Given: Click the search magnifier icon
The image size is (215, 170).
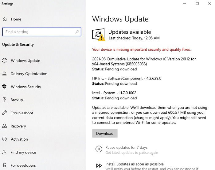Looking at the screenshot, I should click(x=77, y=32).
